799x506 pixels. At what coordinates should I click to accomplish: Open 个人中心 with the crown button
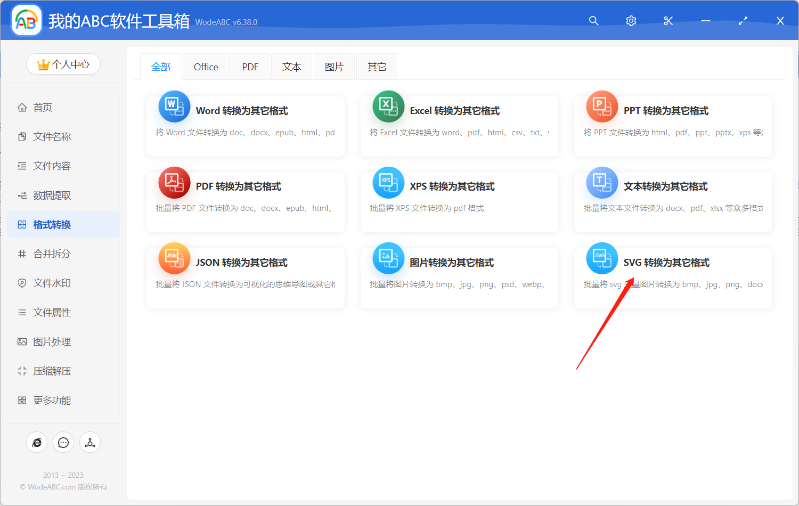pos(63,63)
